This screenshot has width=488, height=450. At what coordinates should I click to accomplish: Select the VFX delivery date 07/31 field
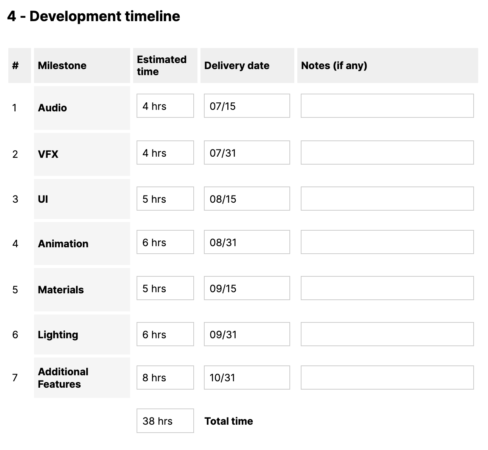pyautogui.click(x=247, y=153)
